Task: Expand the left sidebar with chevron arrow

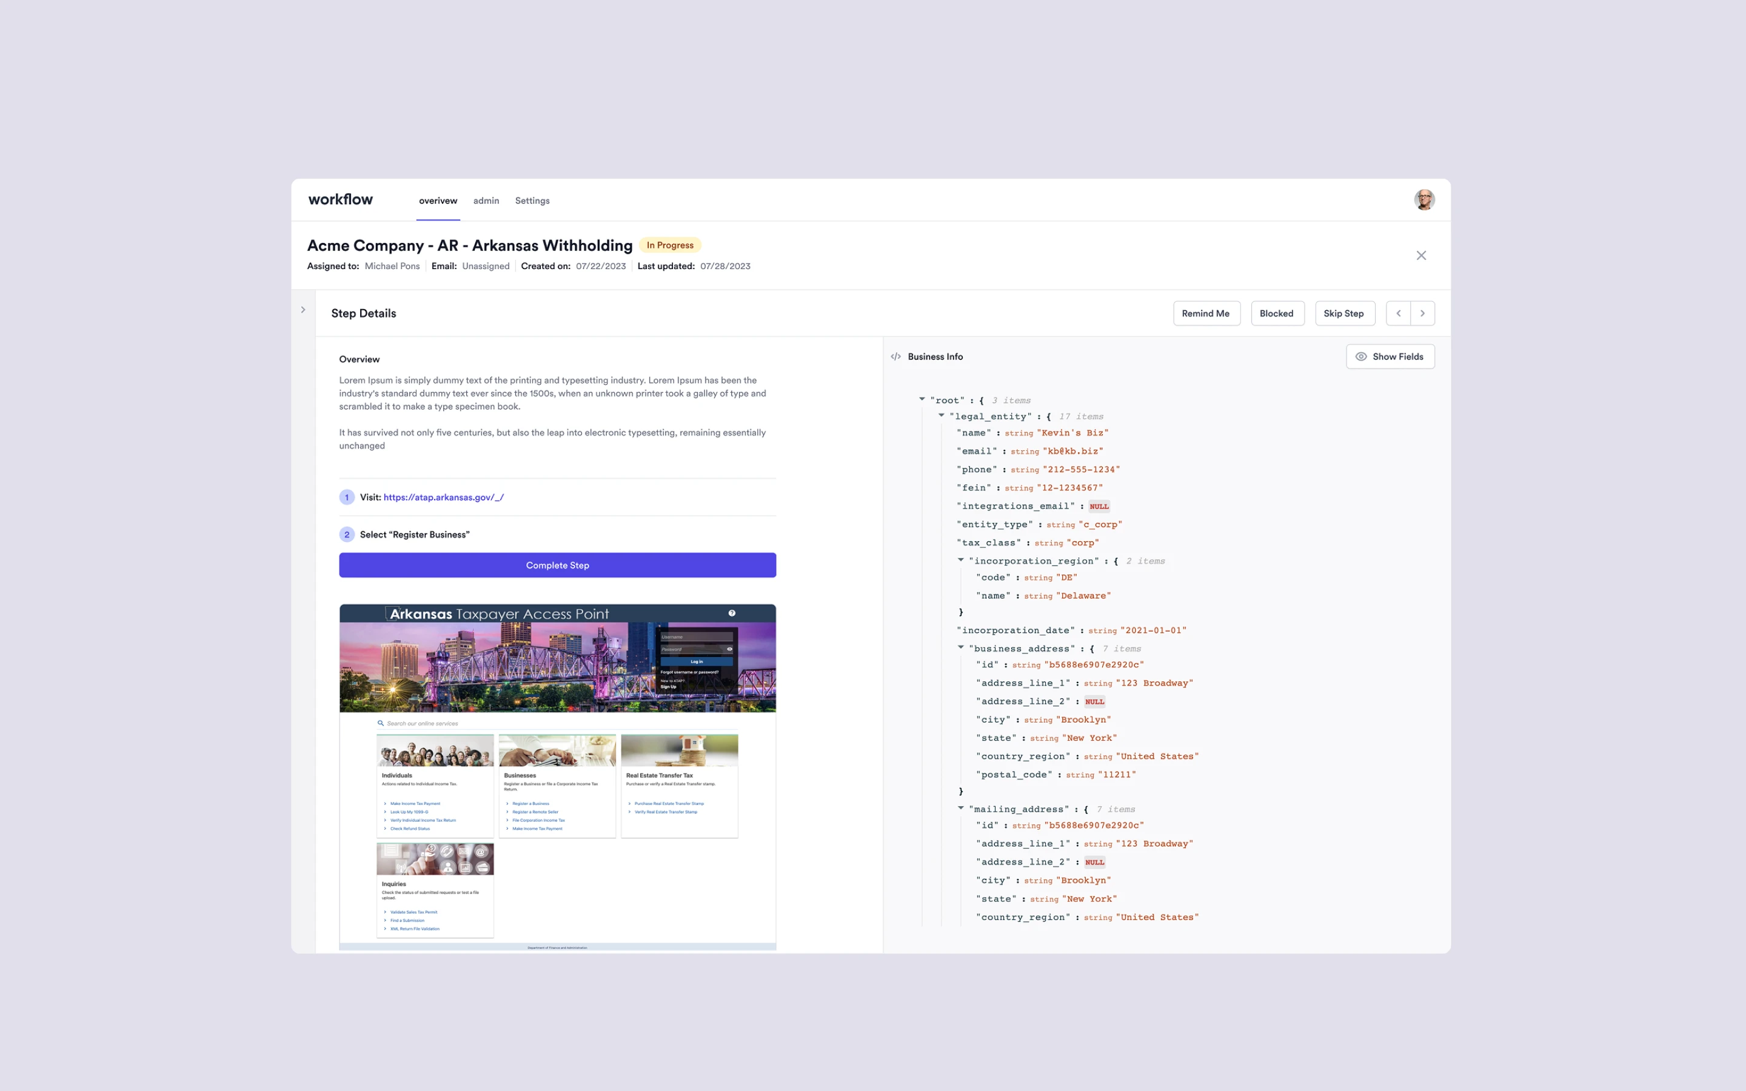Action: point(303,310)
